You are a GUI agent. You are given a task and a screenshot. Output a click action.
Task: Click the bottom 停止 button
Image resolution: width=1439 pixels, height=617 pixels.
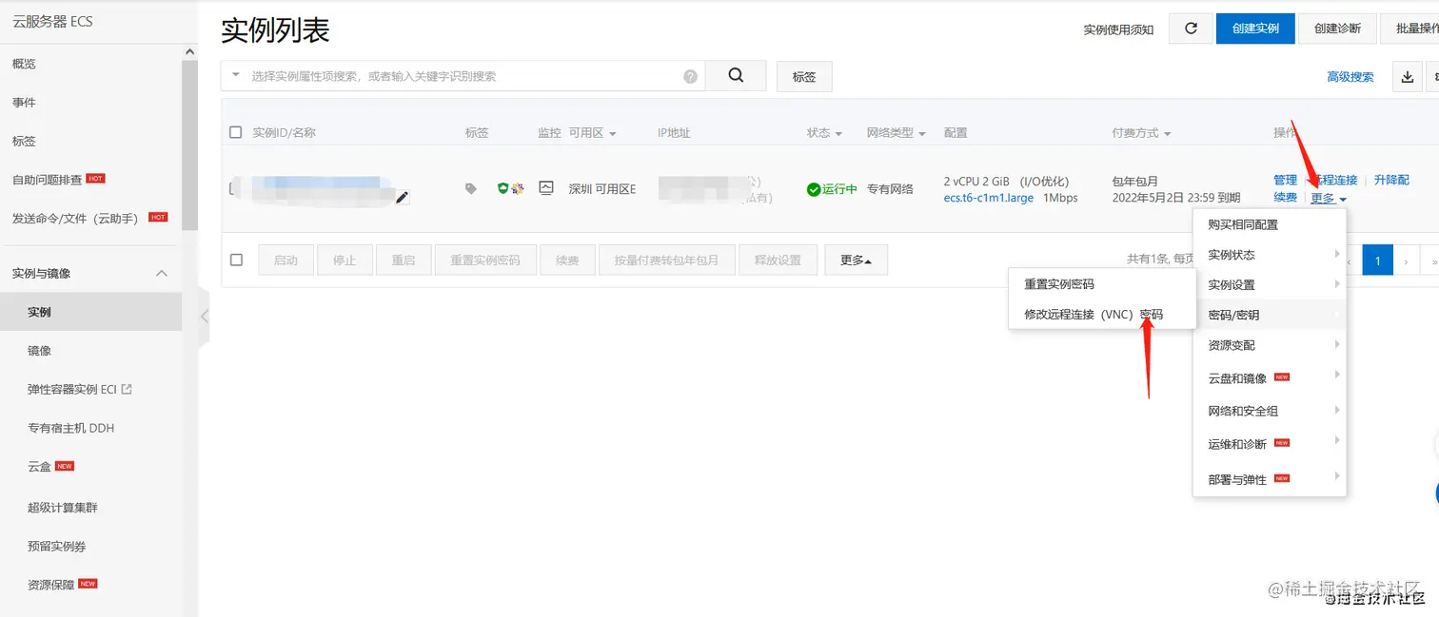pos(345,260)
